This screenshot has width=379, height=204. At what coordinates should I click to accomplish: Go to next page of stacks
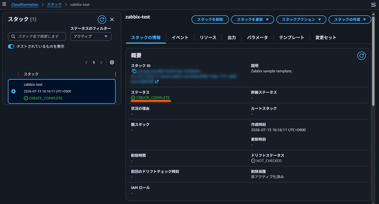[101, 63]
